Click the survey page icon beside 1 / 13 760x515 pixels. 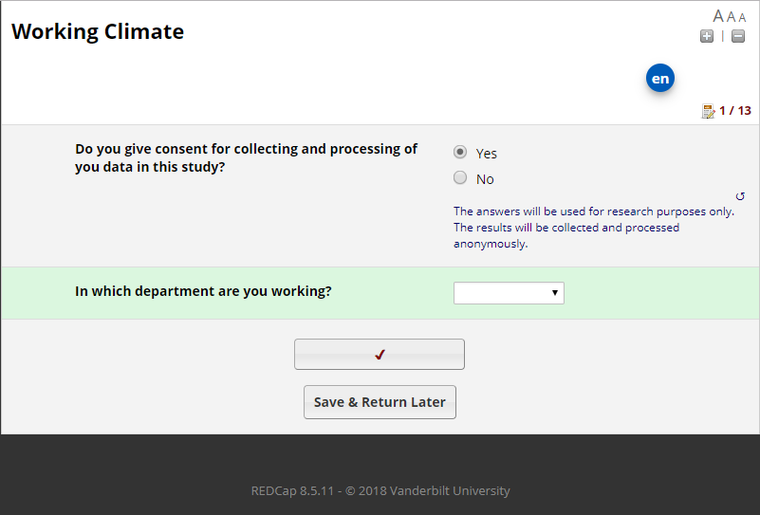(708, 111)
